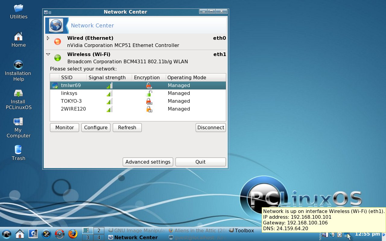Click the red lock icon for TOKYO-3
This screenshot has width=386, height=241.
[x=149, y=101]
